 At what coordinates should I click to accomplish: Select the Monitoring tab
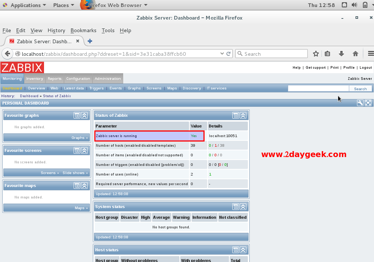coord(12,79)
